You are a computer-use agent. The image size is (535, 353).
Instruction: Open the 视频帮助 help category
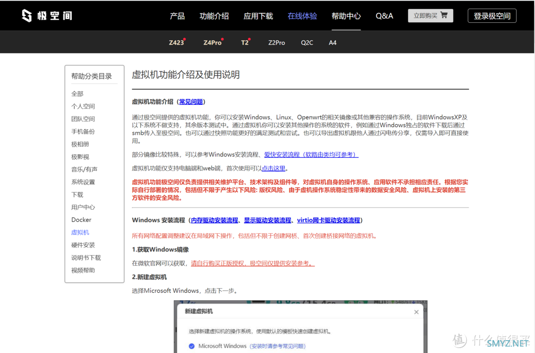pos(83,270)
